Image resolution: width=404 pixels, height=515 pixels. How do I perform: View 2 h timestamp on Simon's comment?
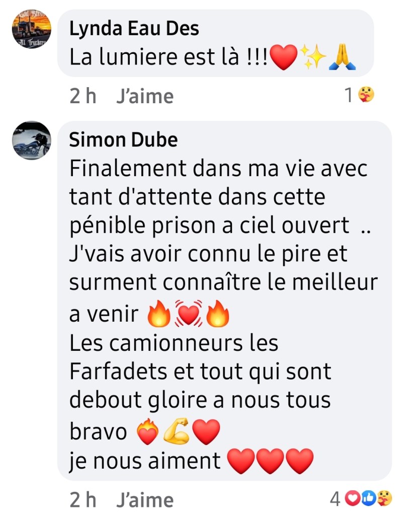coord(83,500)
